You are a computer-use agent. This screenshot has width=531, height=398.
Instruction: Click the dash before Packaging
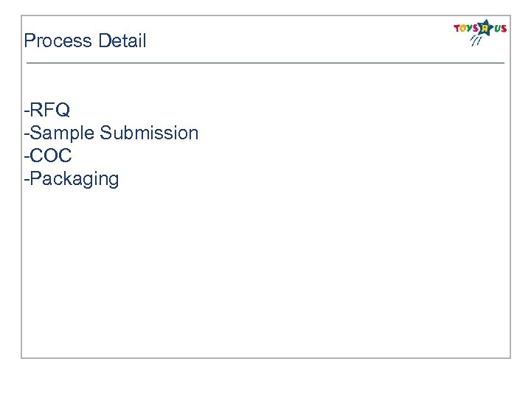(x=27, y=179)
